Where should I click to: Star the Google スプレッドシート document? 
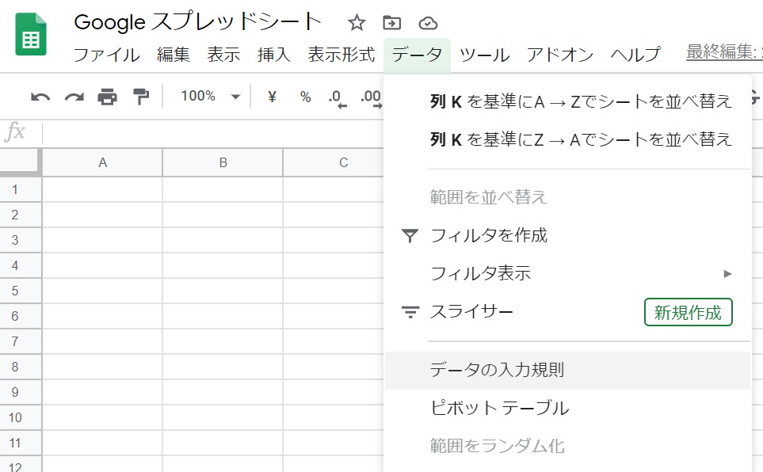[357, 23]
